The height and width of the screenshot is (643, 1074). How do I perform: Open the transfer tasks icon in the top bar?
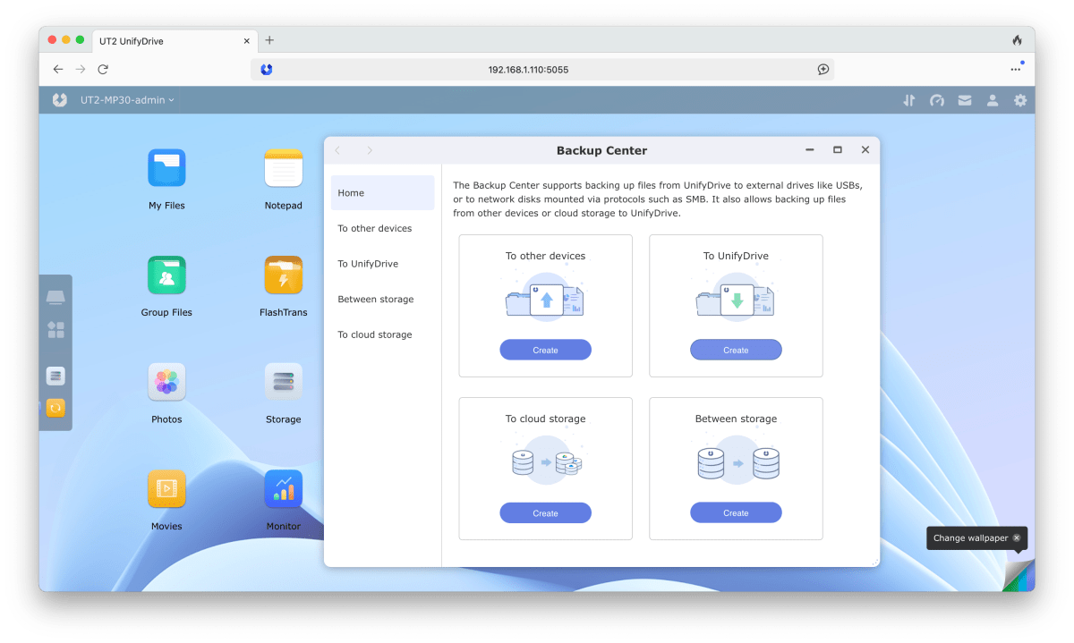(x=909, y=100)
